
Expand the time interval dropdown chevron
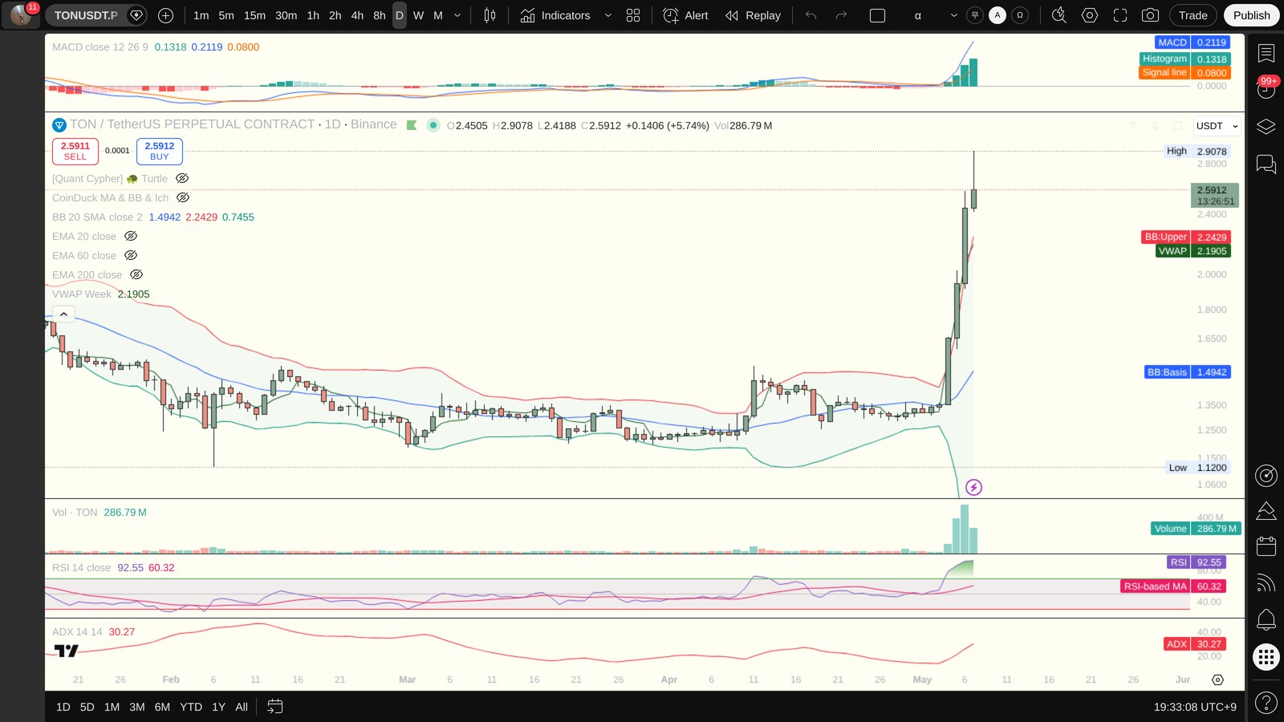(x=457, y=15)
